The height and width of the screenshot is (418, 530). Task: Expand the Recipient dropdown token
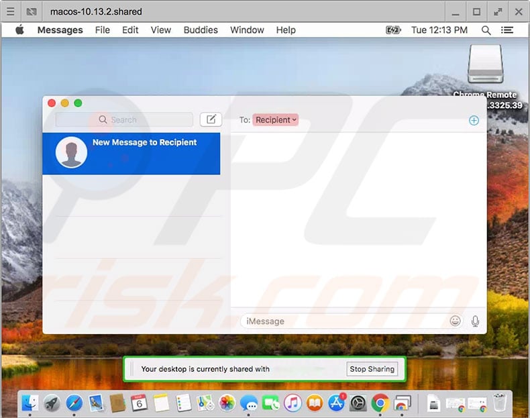276,120
